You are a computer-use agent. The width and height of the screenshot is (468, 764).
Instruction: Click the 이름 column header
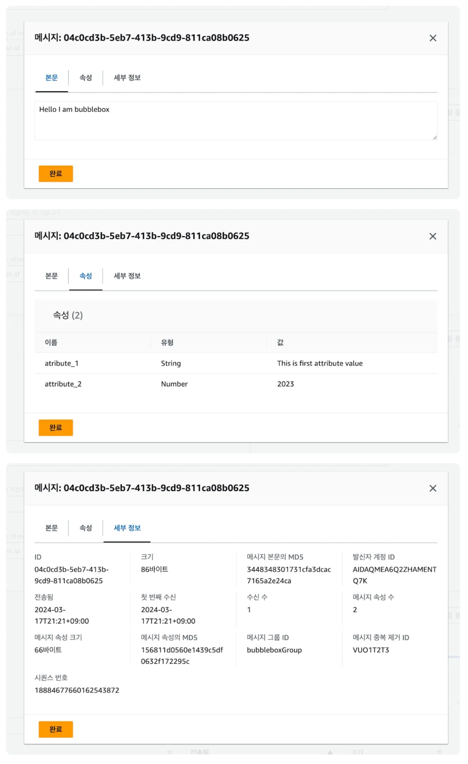click(51, 342)
